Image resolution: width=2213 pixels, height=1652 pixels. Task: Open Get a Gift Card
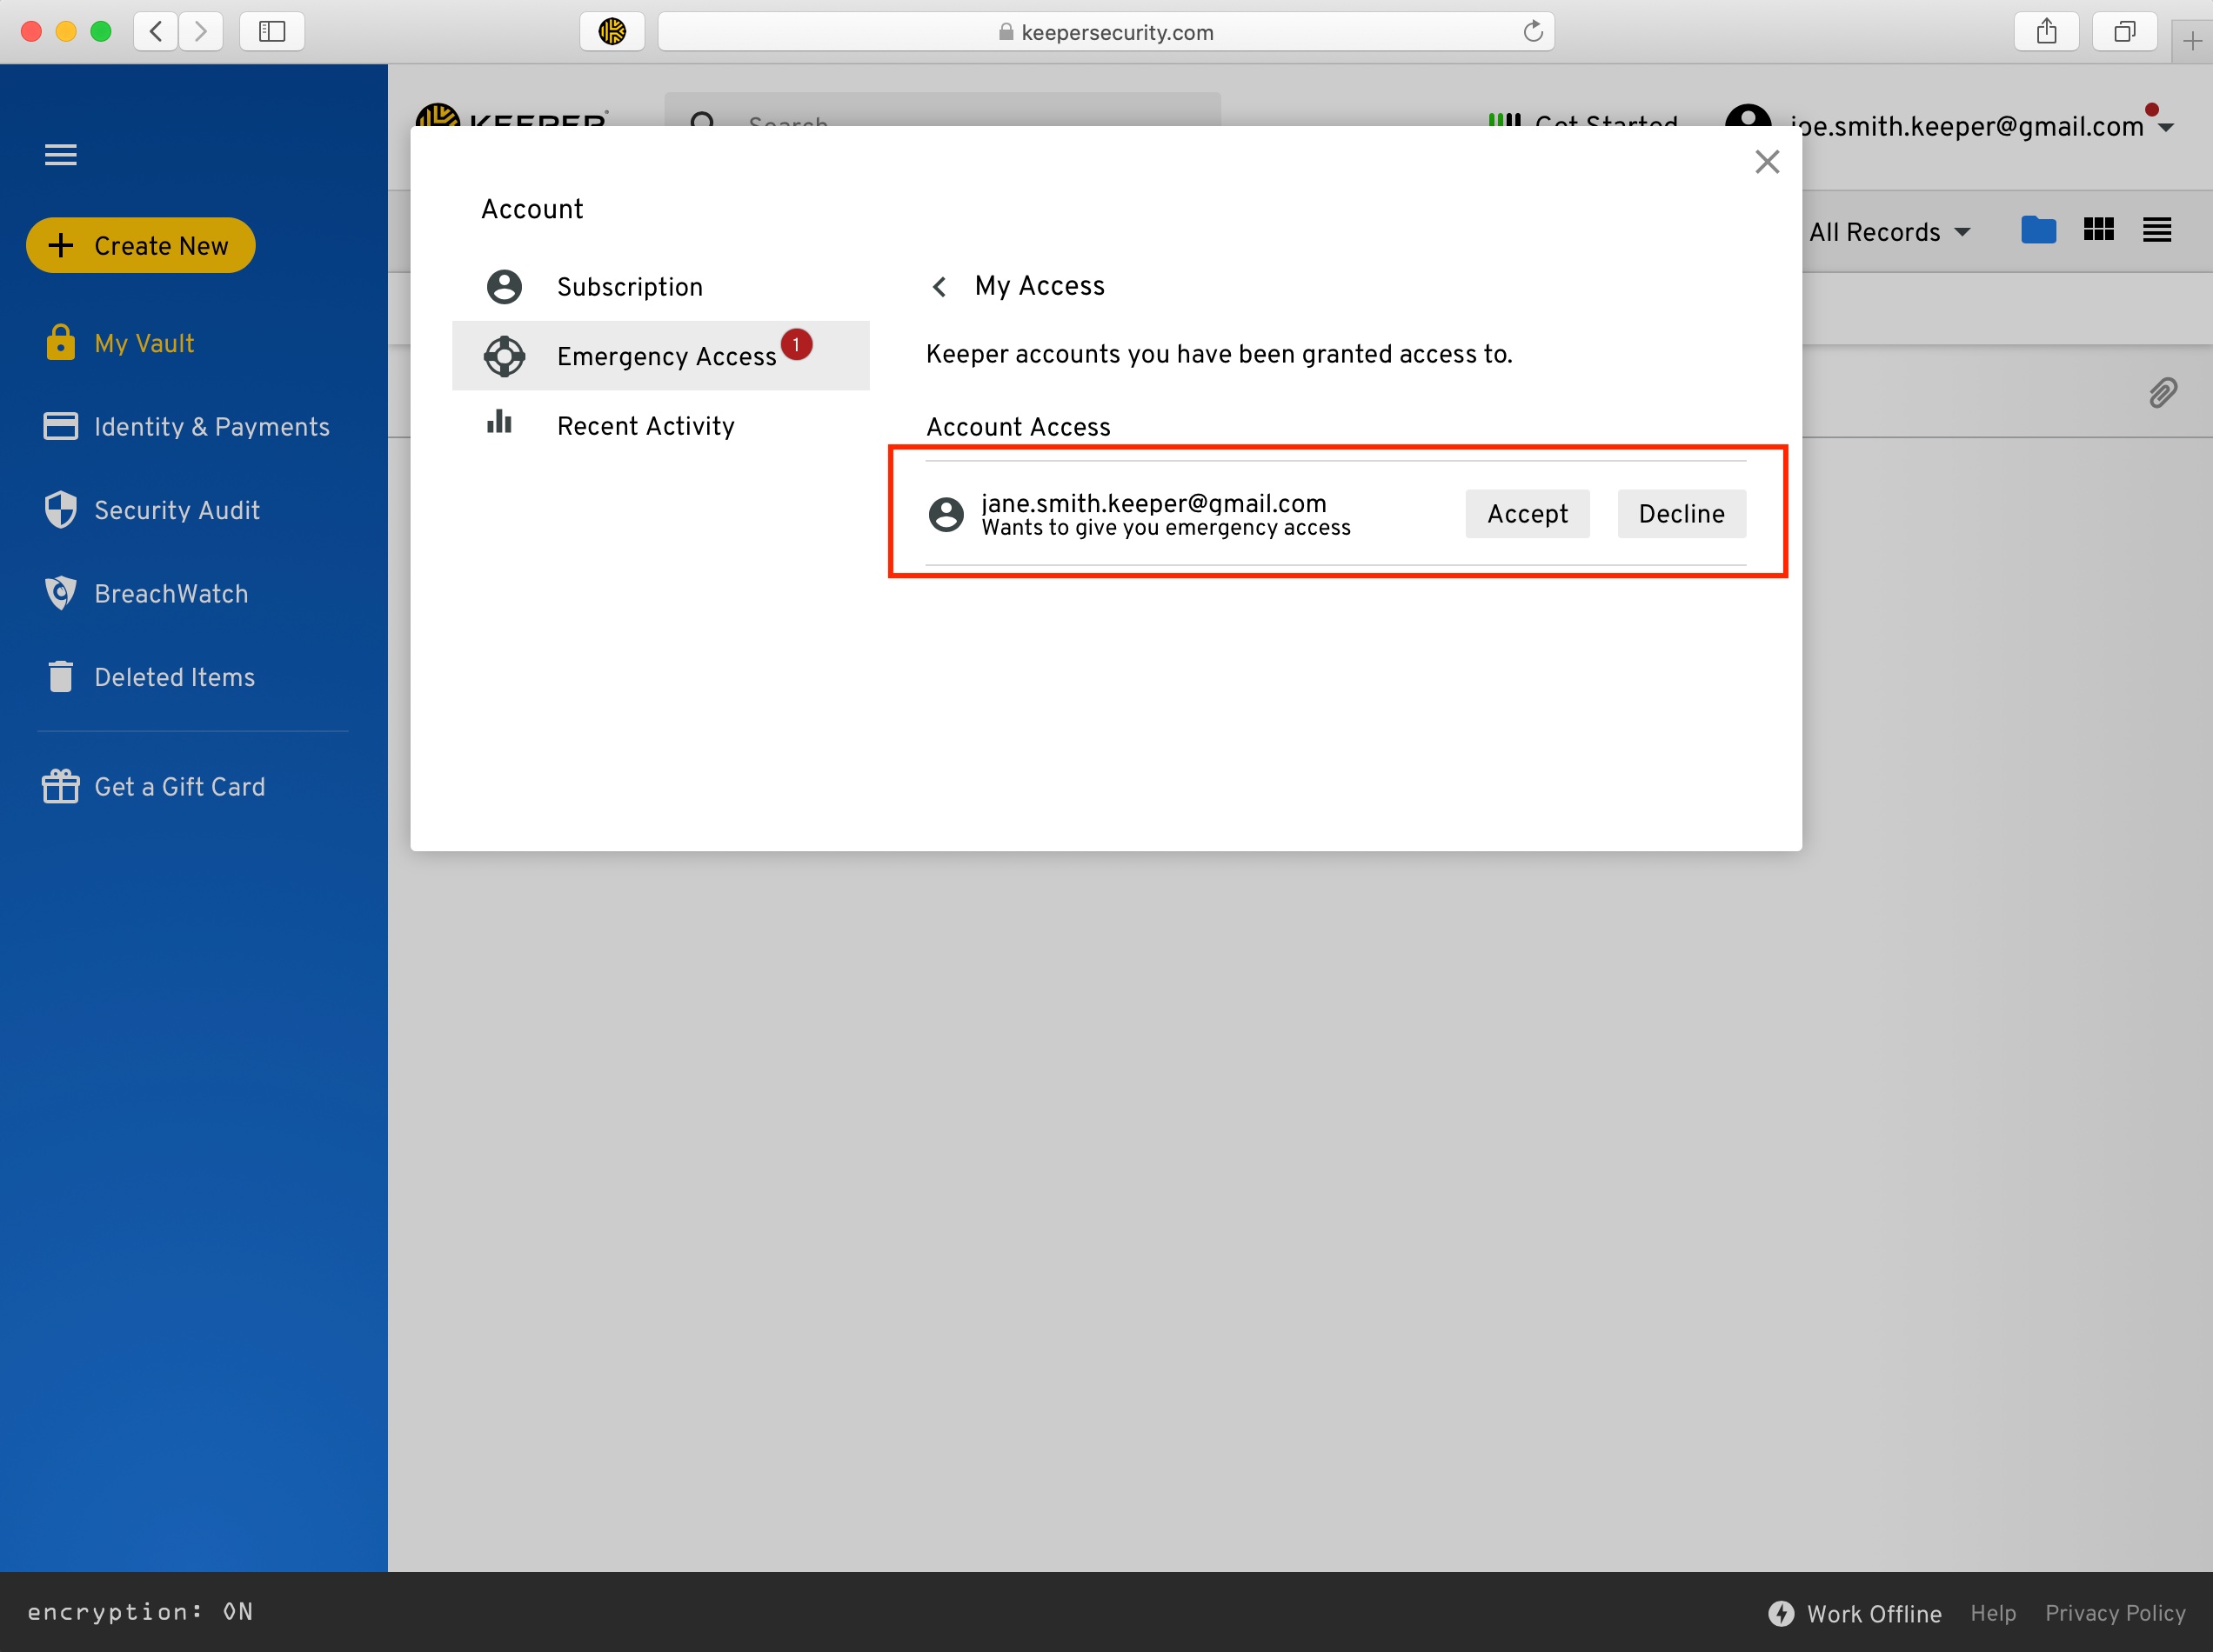tap(180, 787)
